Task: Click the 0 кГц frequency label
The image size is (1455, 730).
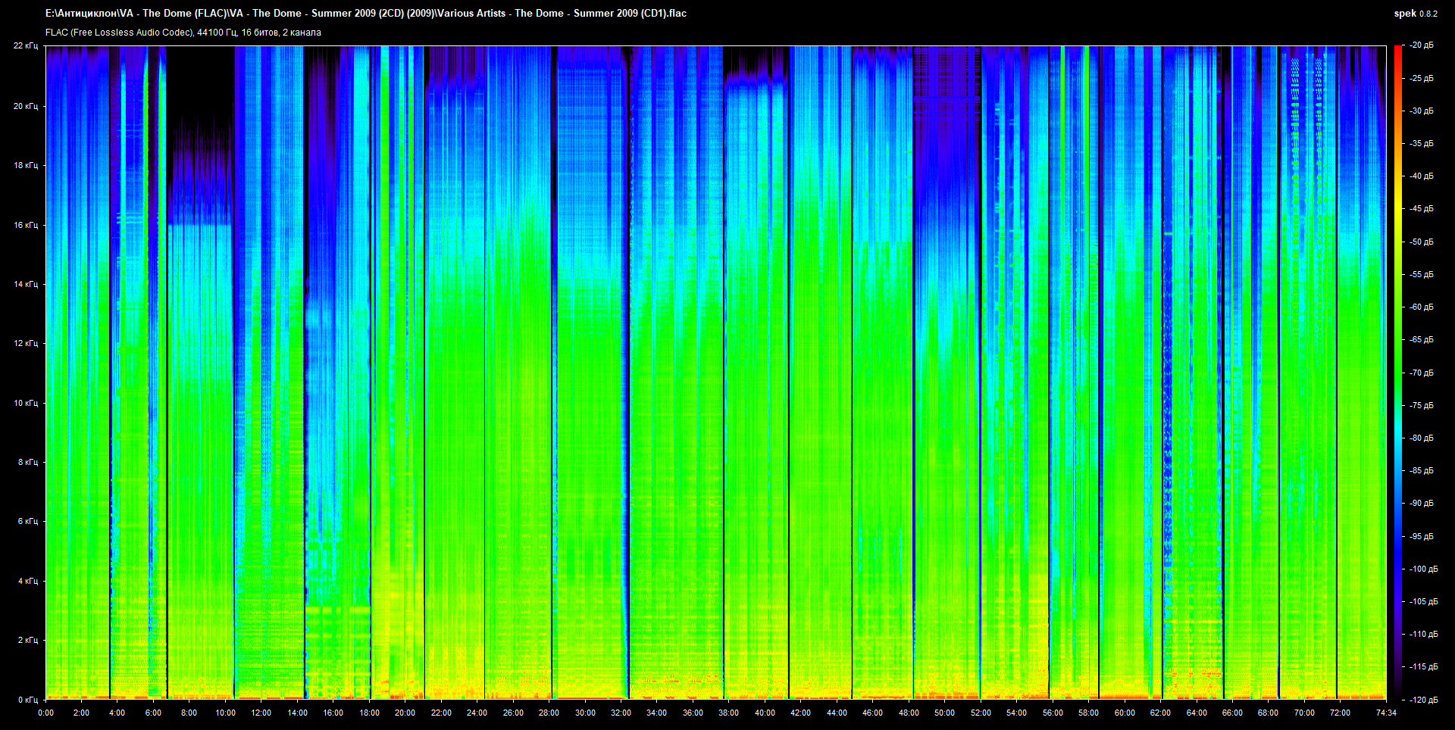Action: 27,700
